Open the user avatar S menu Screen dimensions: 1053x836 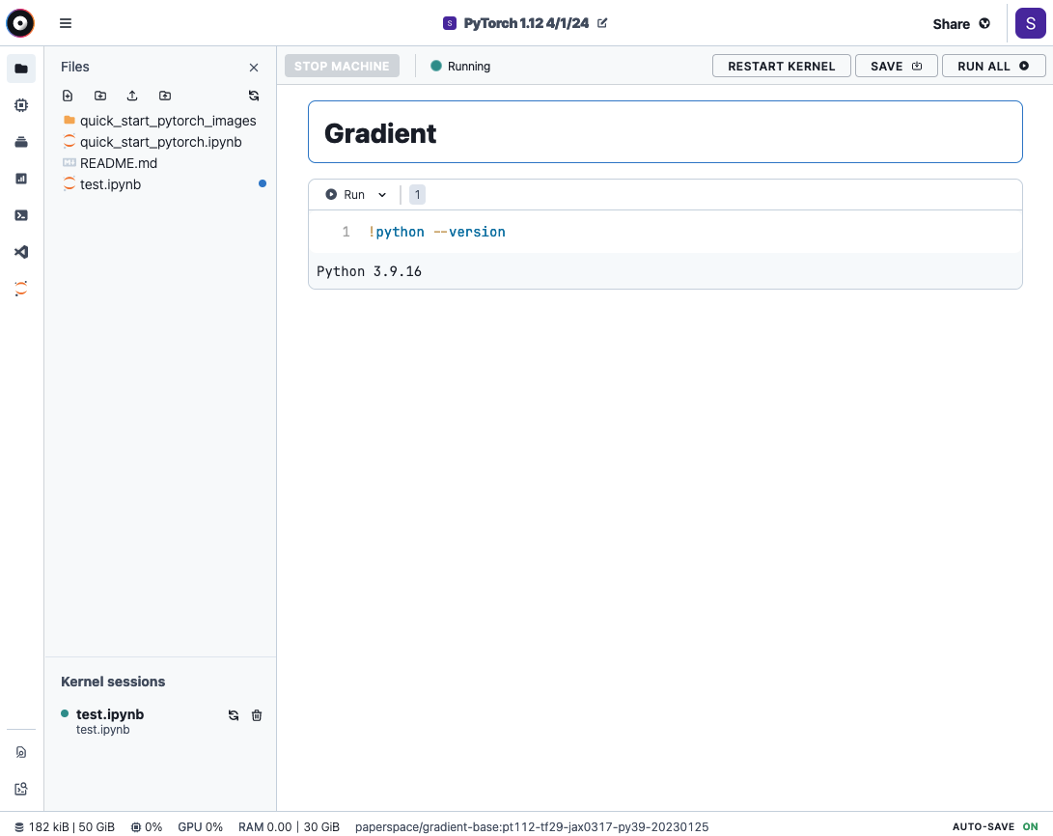coord(1030,23)
